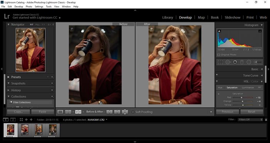Select main window display button 1
This screenshot has width=270, height=143.
click(x=6, y=120)
